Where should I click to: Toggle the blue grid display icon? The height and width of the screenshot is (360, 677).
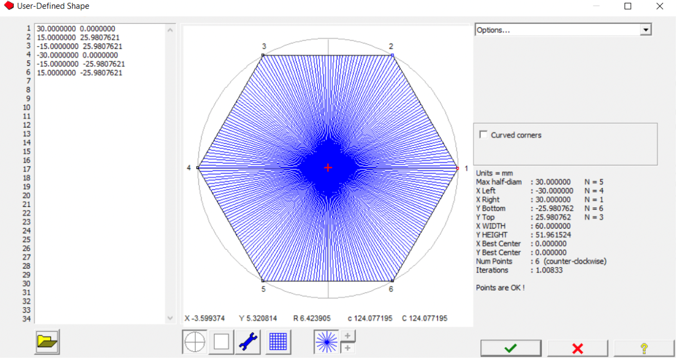tap(278, 342)
